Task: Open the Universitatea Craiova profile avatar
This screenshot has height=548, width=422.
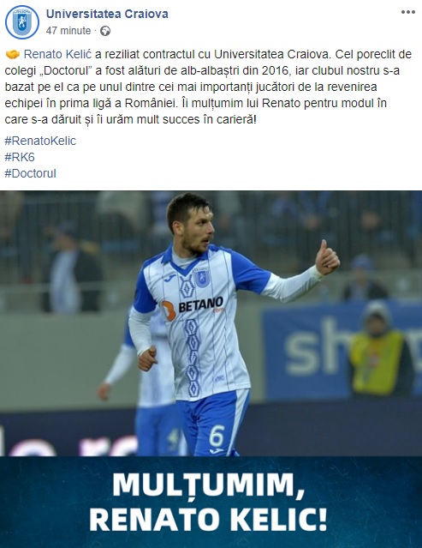Action: click(22, 22)
